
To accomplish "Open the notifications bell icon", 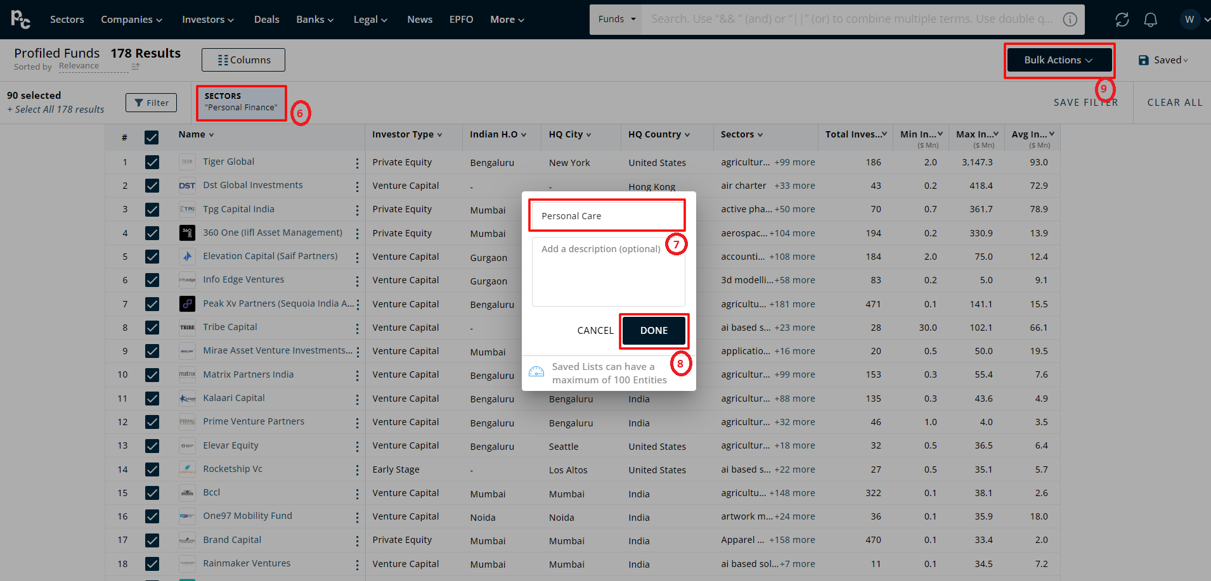I will click(1150, 20).
